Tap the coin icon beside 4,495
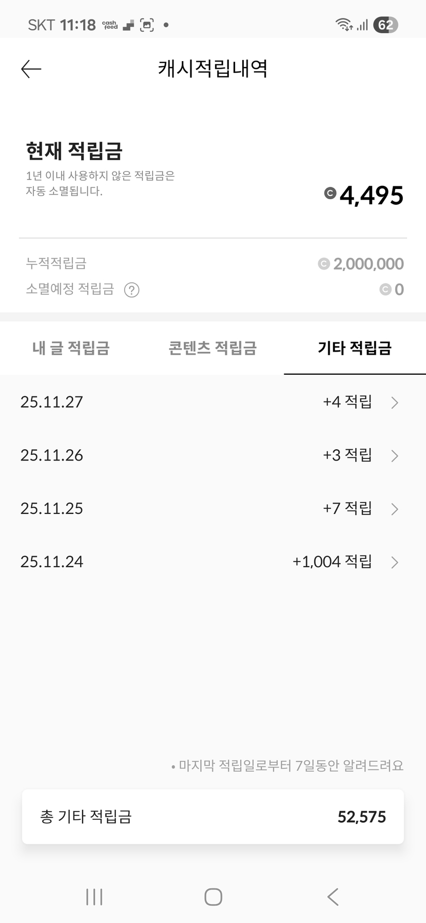426x923 pixels. pos(330,194)
